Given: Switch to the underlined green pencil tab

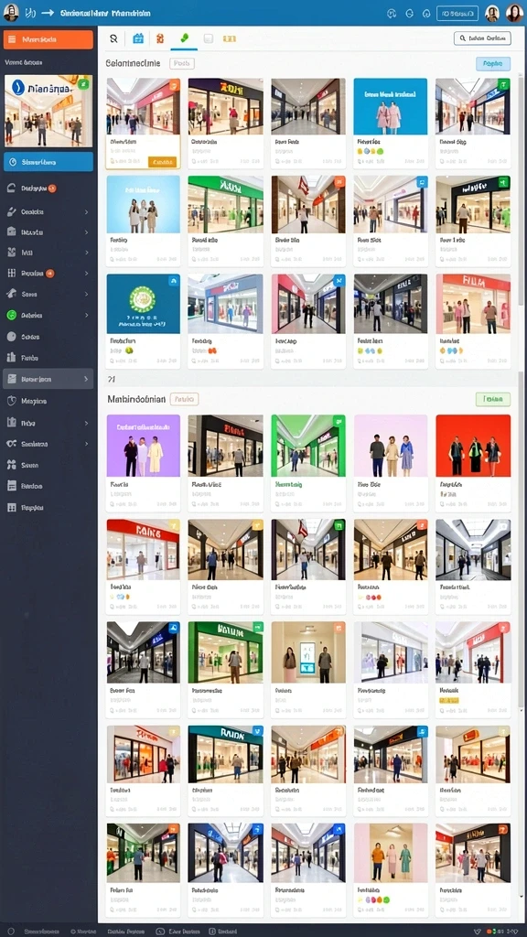Looking at the screenshot, I should click(x=184, y=38).
